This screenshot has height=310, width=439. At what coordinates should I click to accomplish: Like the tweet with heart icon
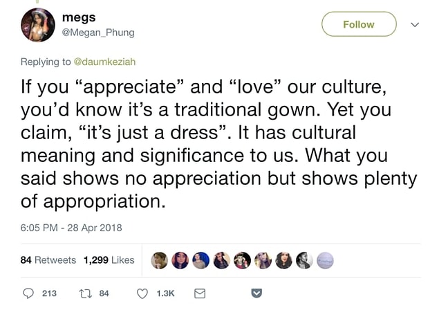pos(142,293)
